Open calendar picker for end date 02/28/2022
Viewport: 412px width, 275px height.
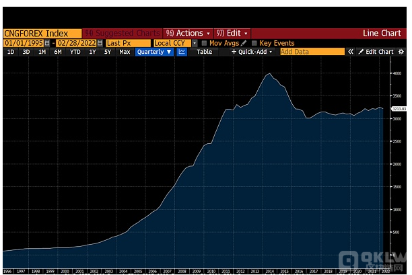[101, 43]
